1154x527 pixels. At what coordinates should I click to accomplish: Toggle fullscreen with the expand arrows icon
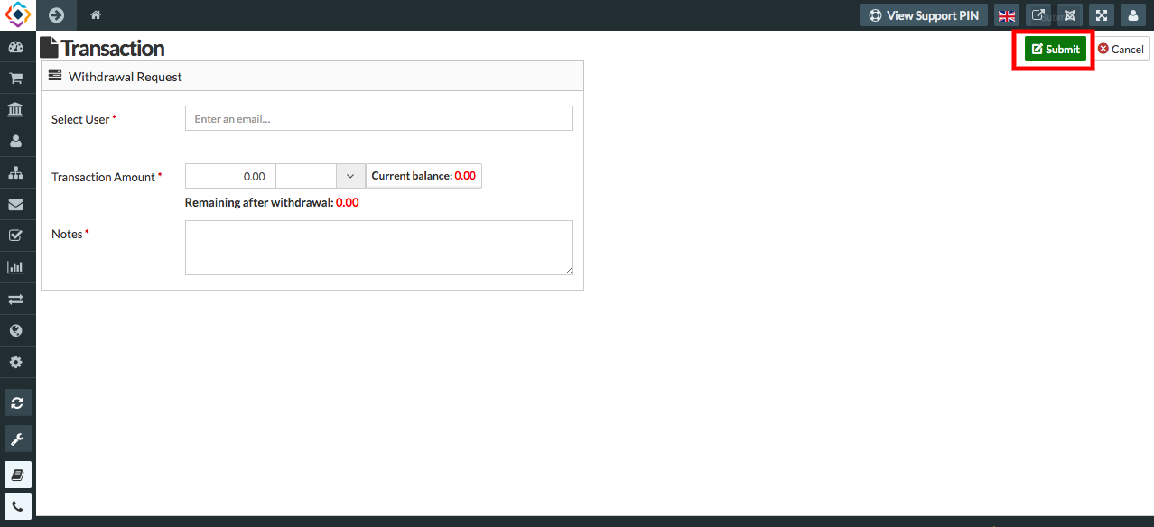[1101, 14]
